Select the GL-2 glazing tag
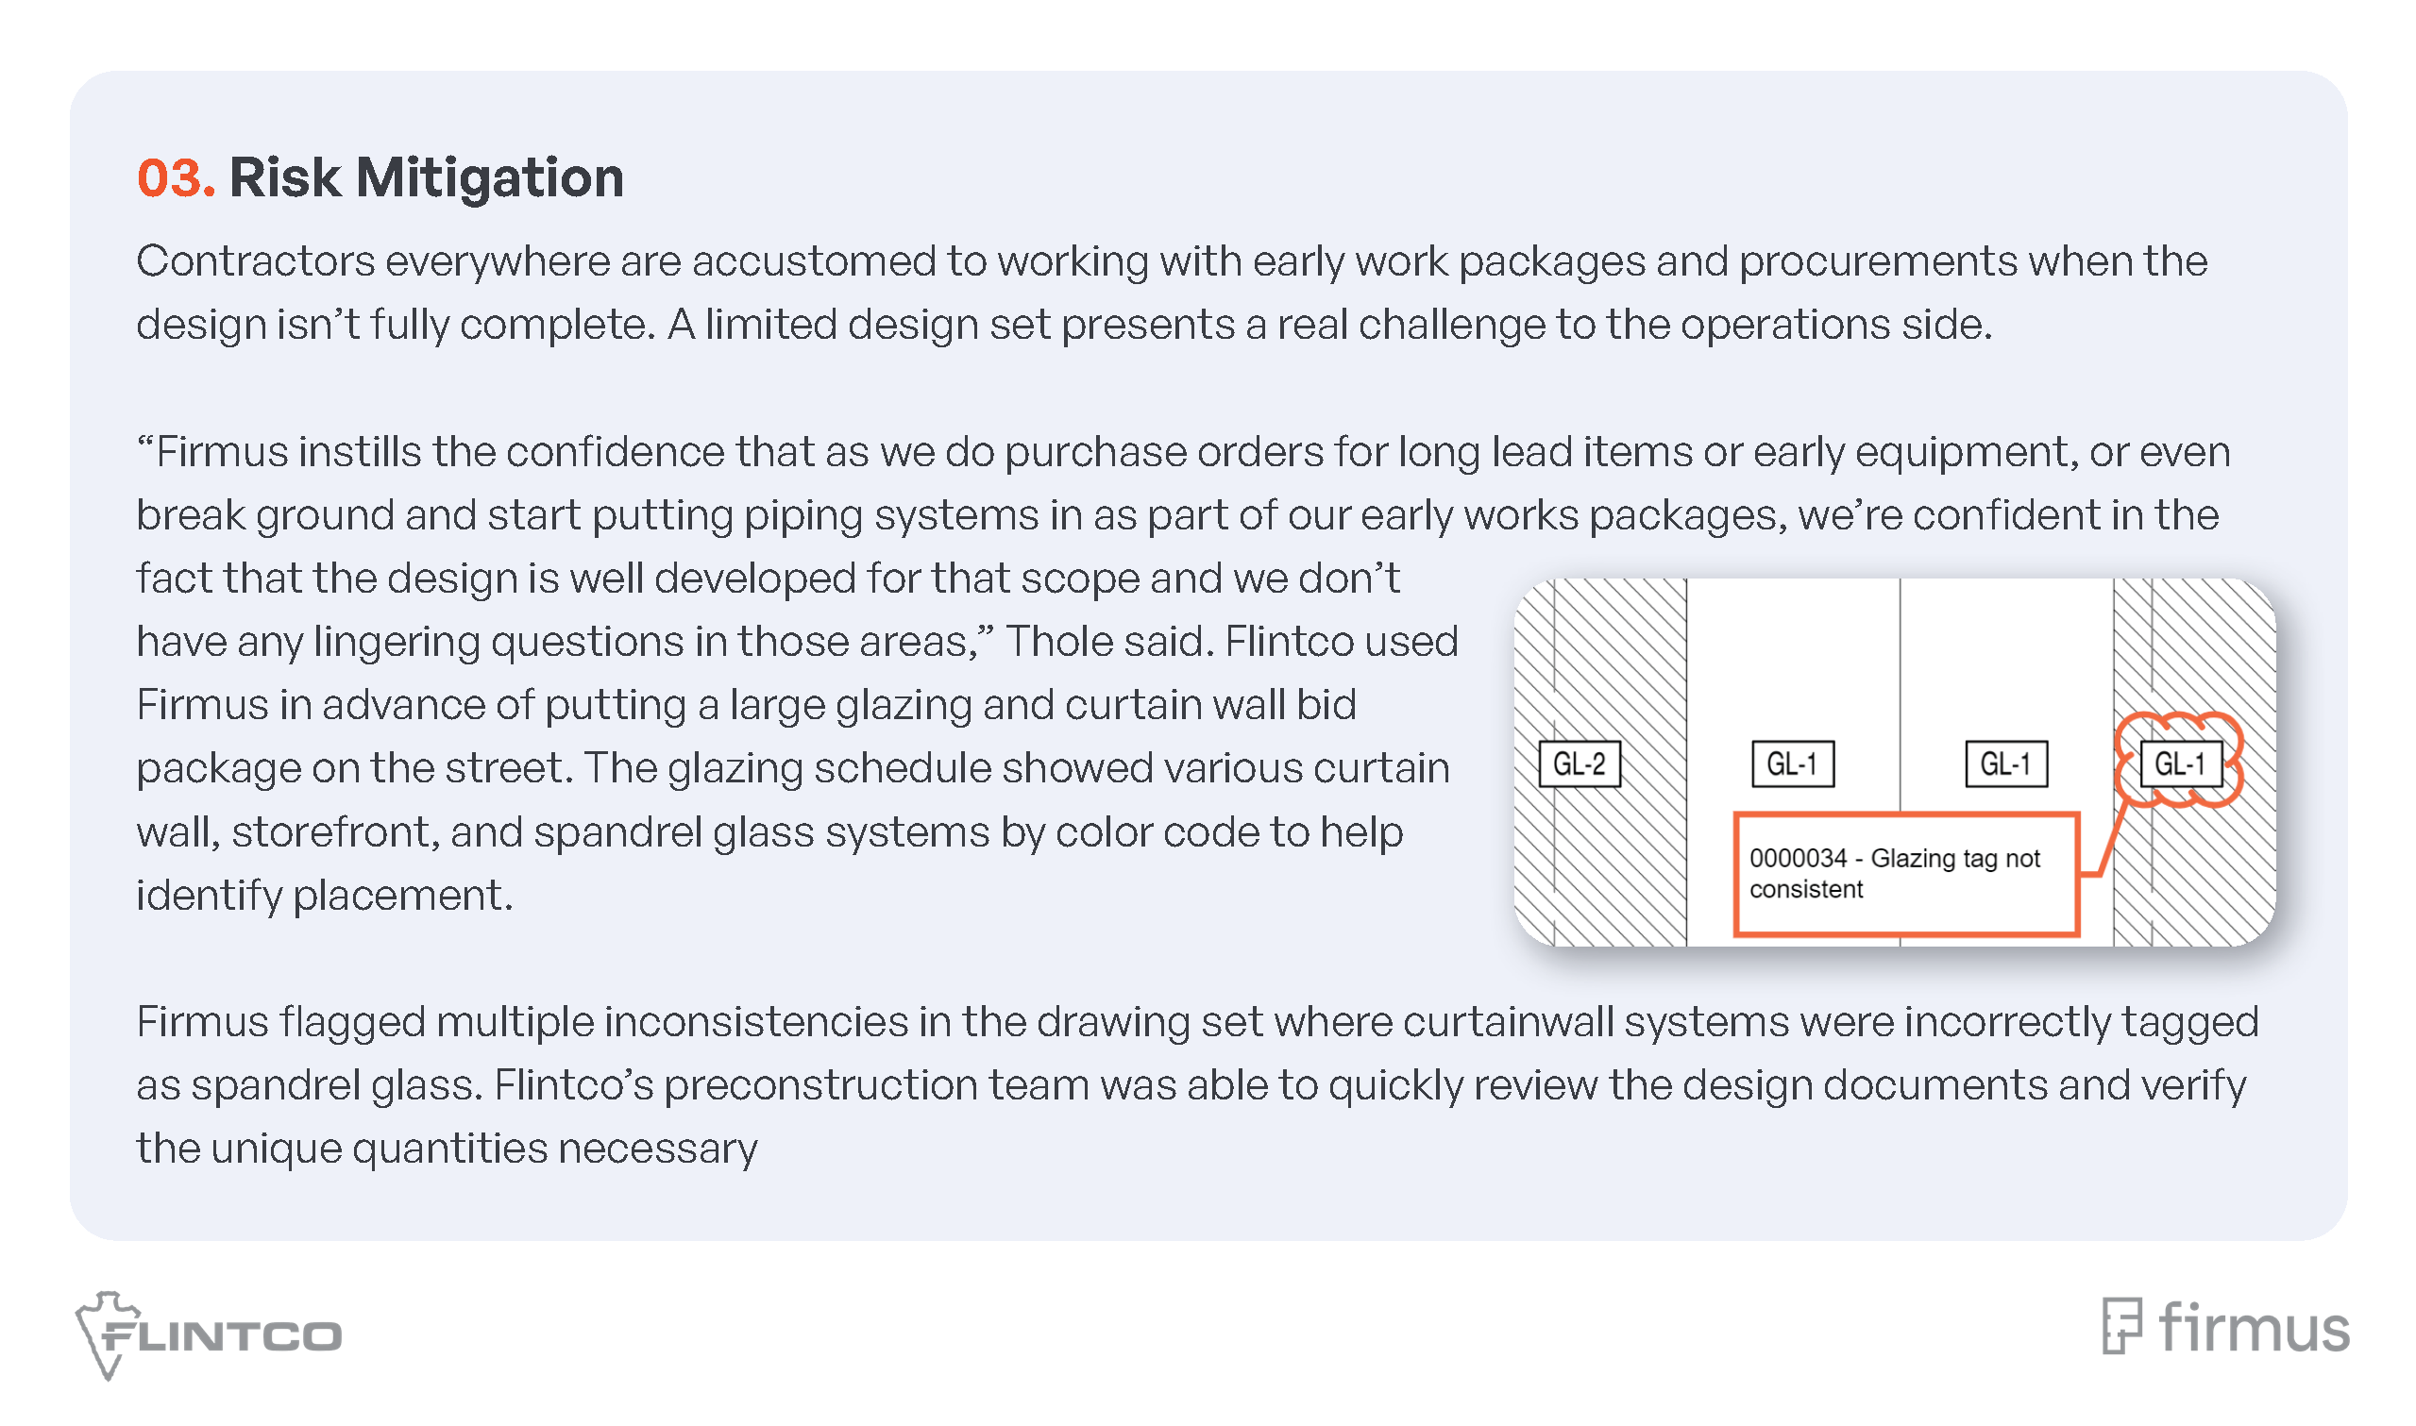This screenshot has height=1426, width=2416. point(1579,763)
